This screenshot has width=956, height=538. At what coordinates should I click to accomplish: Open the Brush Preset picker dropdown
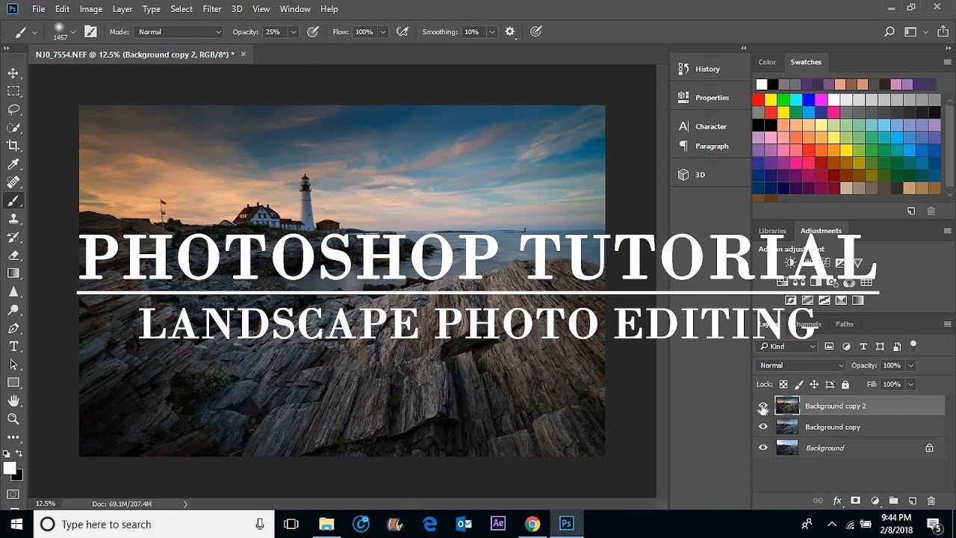click(x=72, y=32)
